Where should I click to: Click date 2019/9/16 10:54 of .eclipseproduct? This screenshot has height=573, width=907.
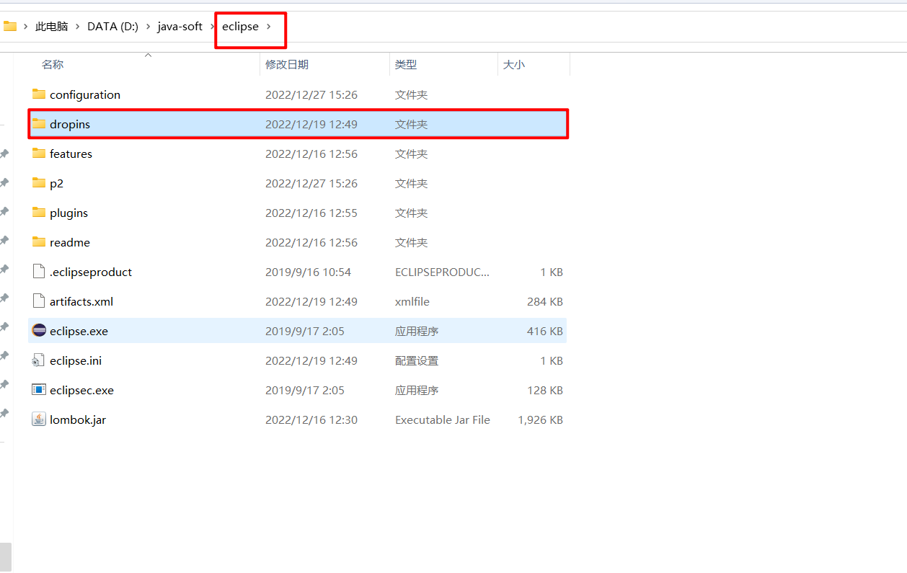coord(308,272)
